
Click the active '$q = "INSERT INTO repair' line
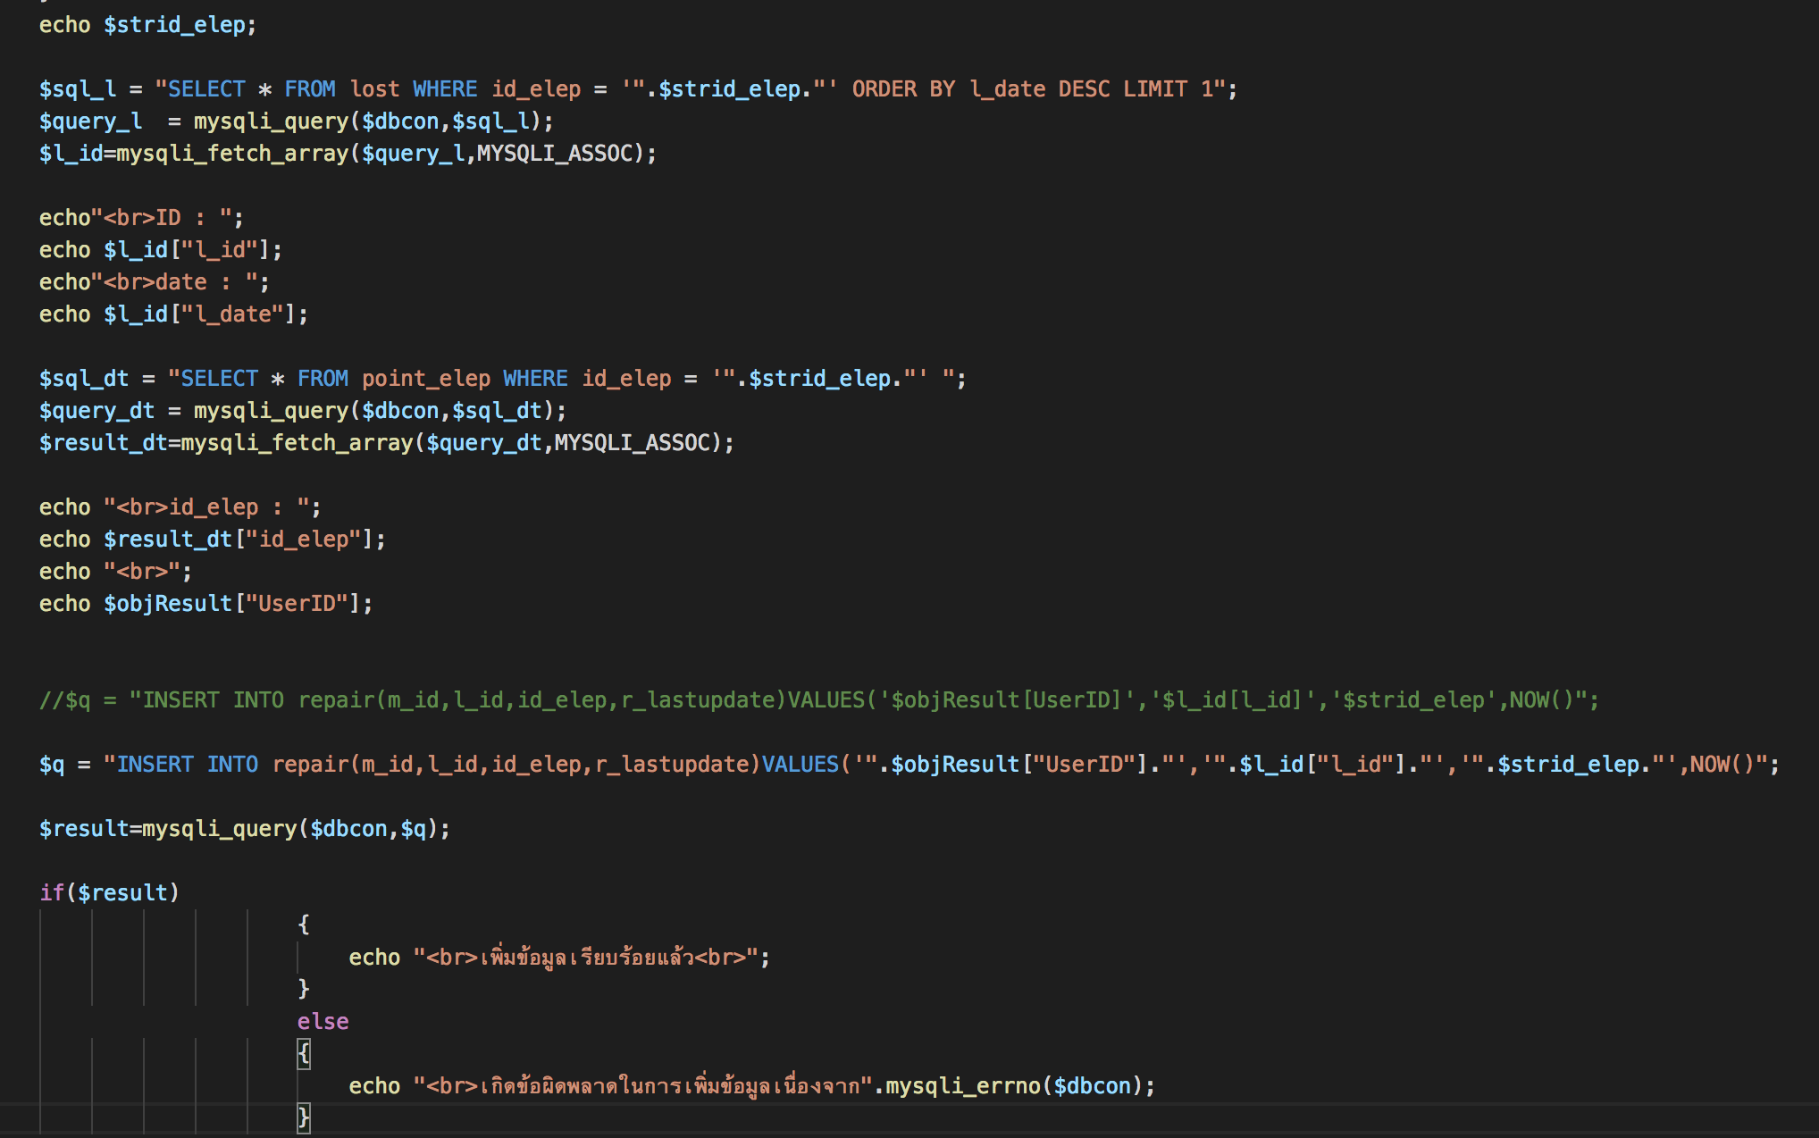coord(909,765)
